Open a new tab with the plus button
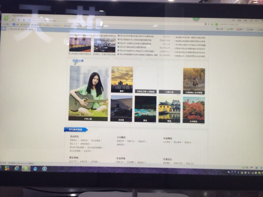This screenshot has width=263, height=197. click(39, 30)
